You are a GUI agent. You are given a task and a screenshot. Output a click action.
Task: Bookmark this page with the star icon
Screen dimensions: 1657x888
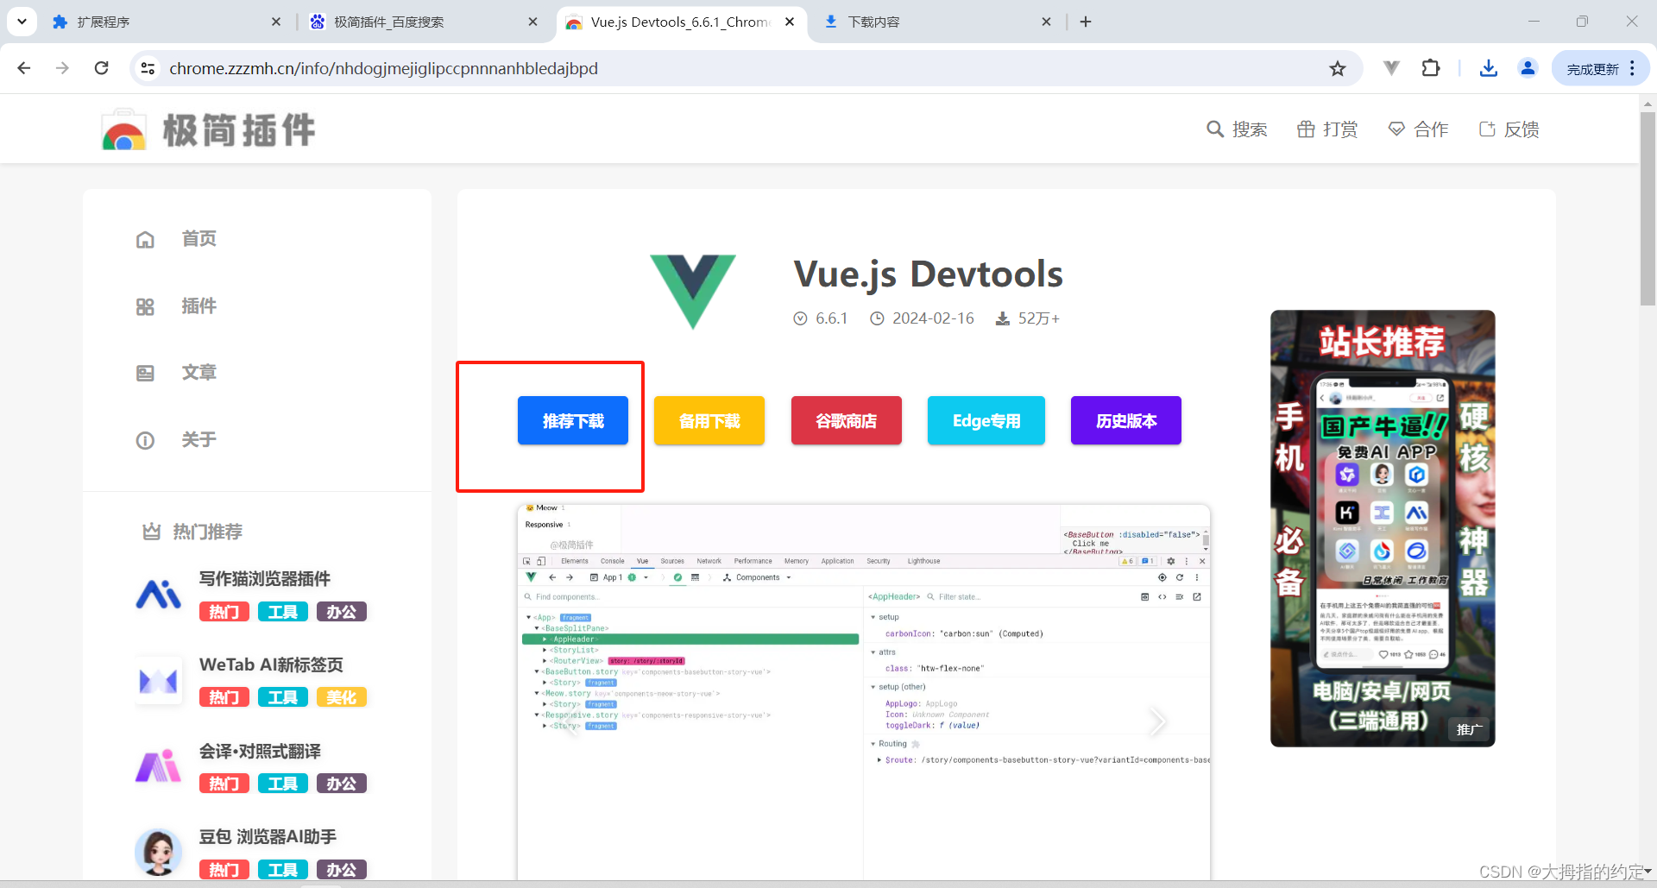click(x=1338, y=68)
